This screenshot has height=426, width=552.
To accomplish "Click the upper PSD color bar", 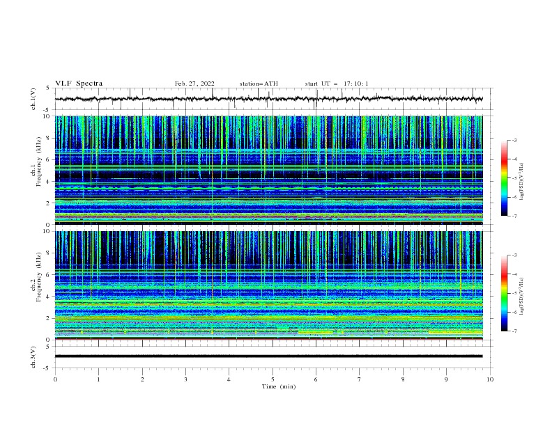I will pyautogui.click(x=505, y=178).
